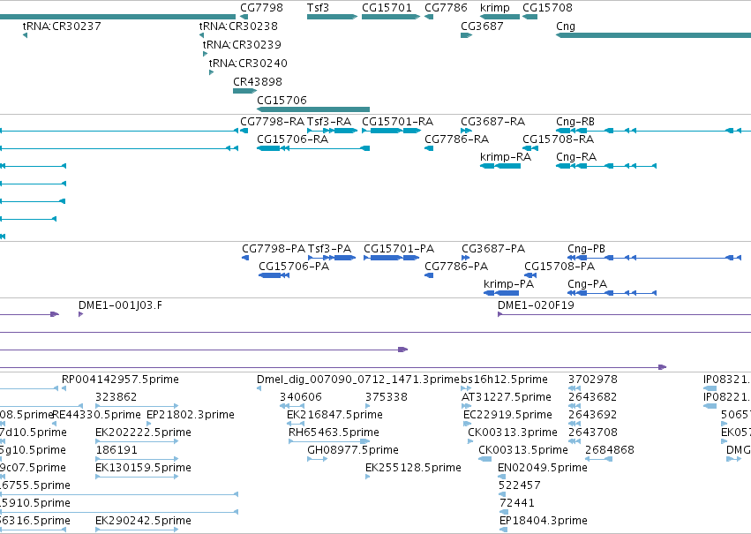Select the CG3687 gene label
Screen dimensions: 751x534
[482, 26]
